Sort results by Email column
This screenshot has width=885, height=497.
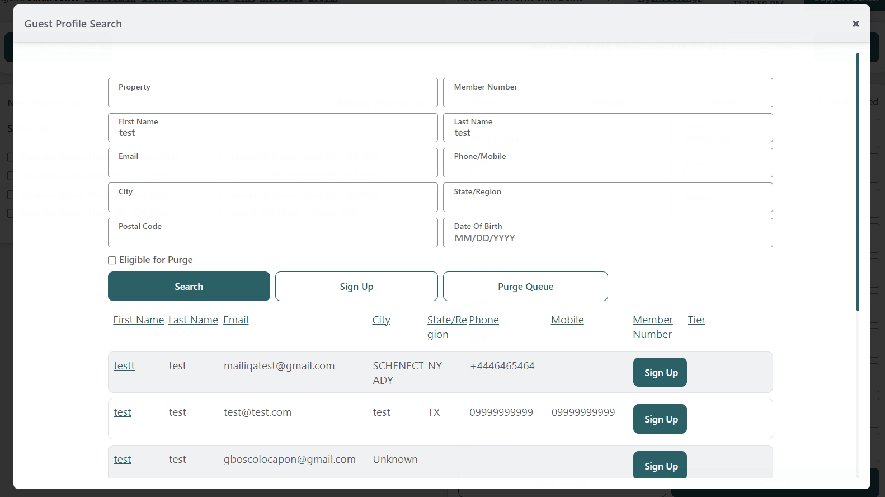236,320
